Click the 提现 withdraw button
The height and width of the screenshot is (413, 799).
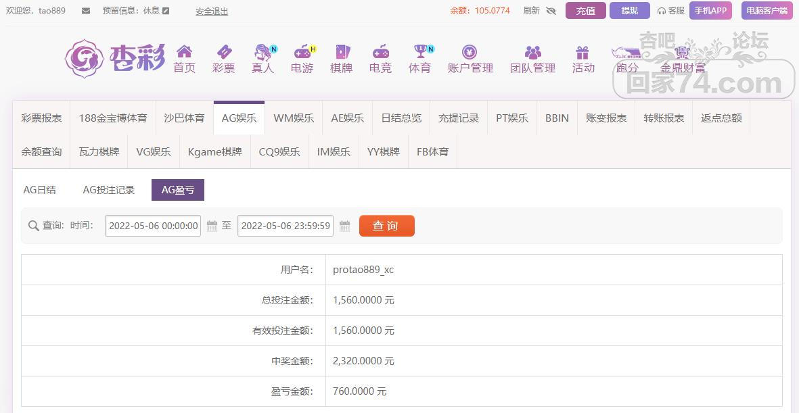(629, 11)
